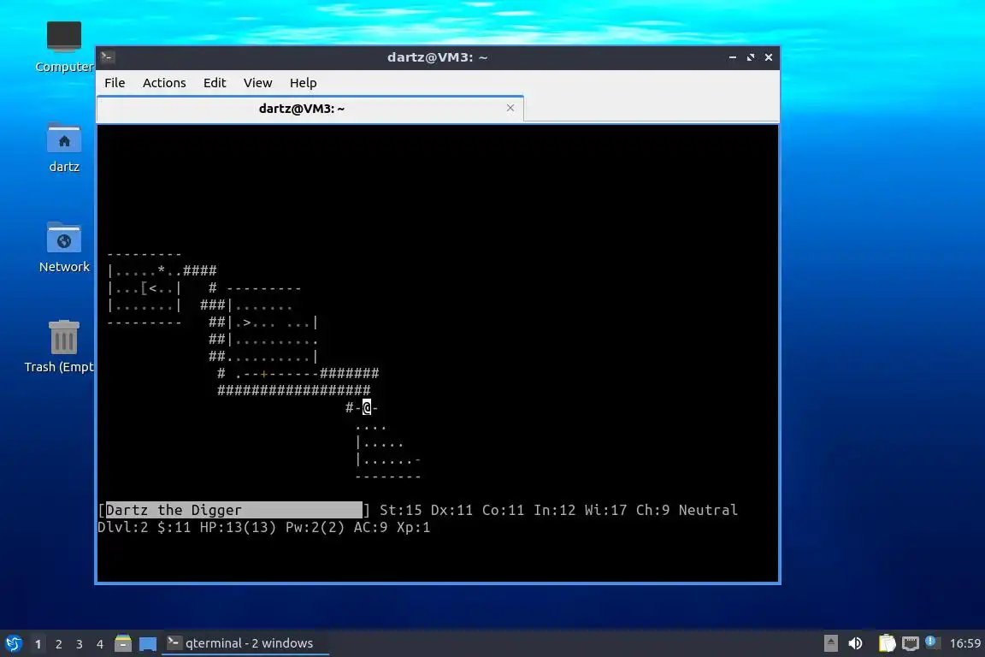This screenshot has width=985, height=657.
Task: Close the dartz@VM3 terminal tab
Action: point(510,108)
